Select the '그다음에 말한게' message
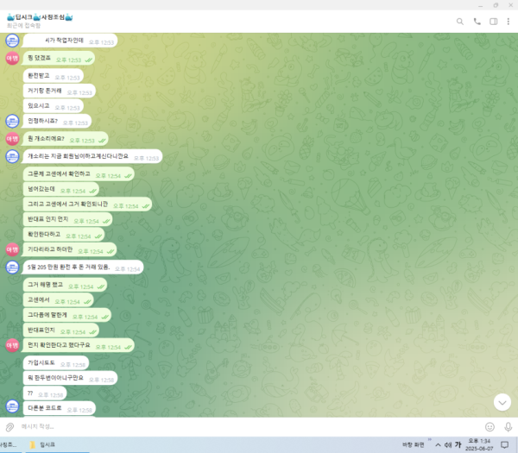This screenshot has height=453, width=518. pyautogui.click(x=67, y=315)
